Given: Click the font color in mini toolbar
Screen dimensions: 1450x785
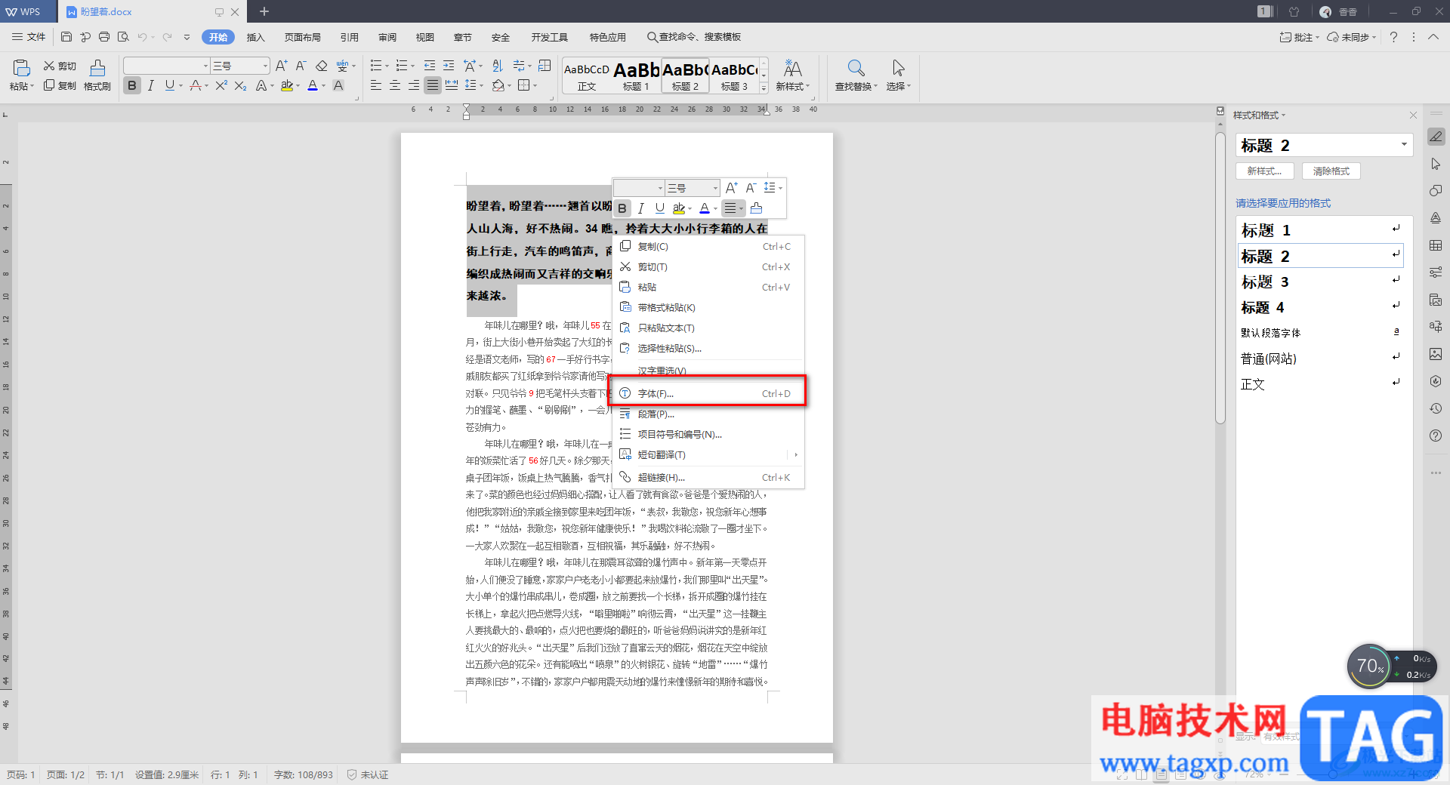Looking at the screenshot, I should 705,208.
